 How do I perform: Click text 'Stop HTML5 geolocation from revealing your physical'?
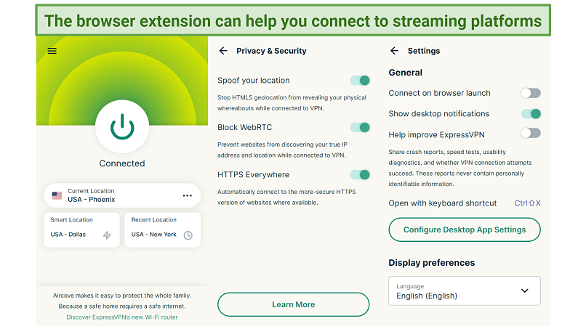[x=292, y=97]
